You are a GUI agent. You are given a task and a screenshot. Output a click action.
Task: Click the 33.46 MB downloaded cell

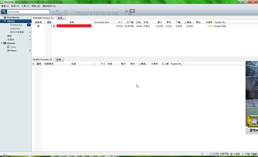[x=129, y=26]
